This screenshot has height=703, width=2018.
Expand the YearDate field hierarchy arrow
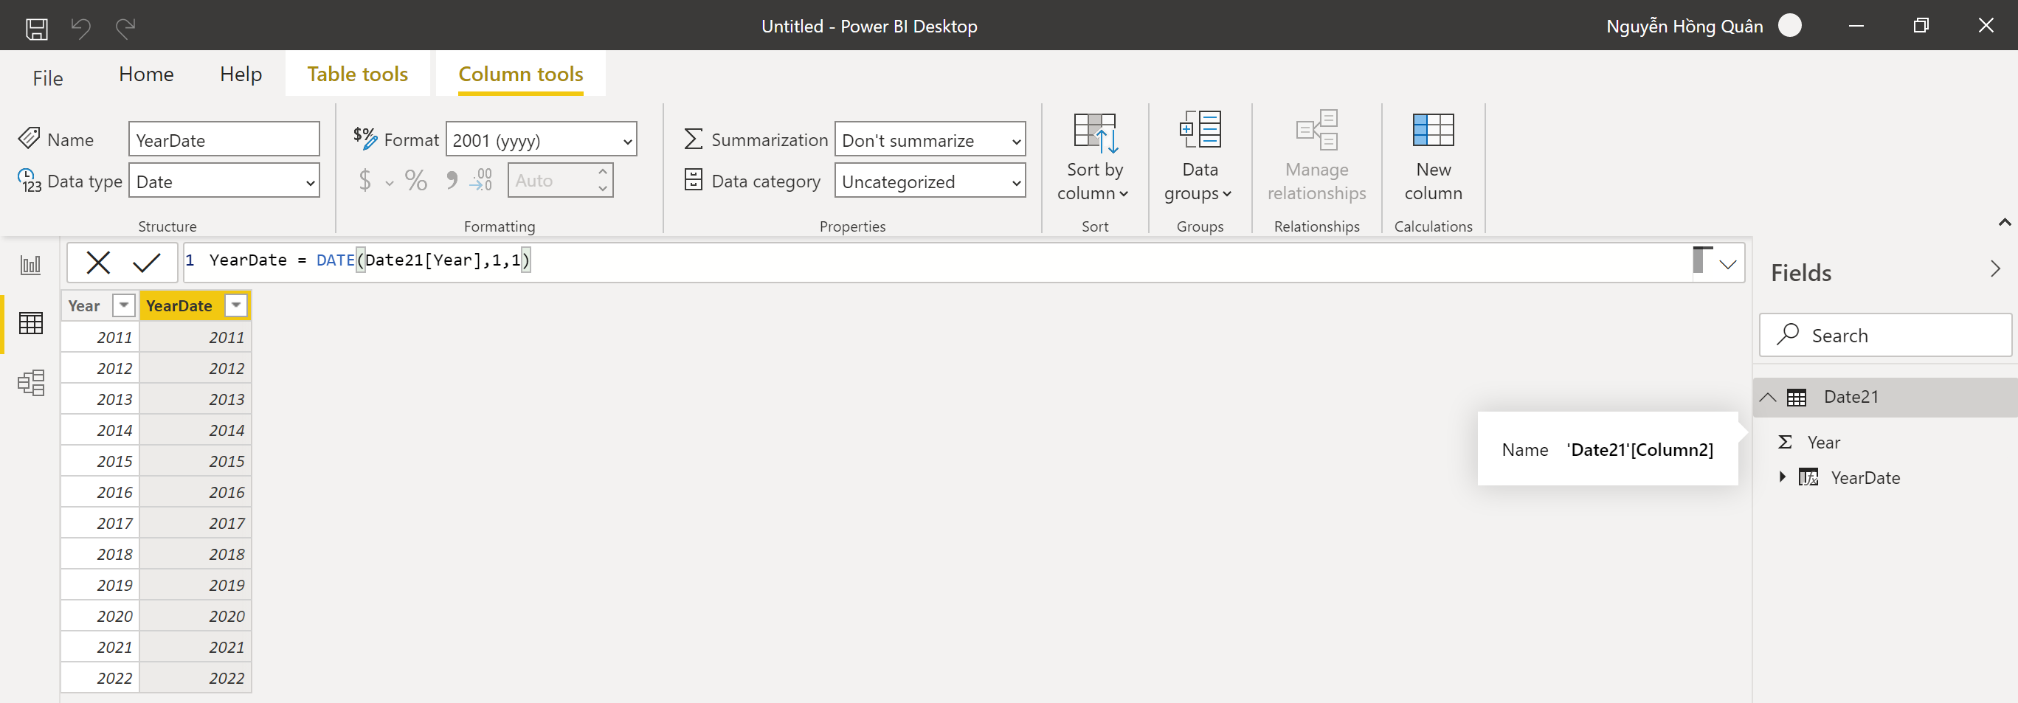point(1782,476)
